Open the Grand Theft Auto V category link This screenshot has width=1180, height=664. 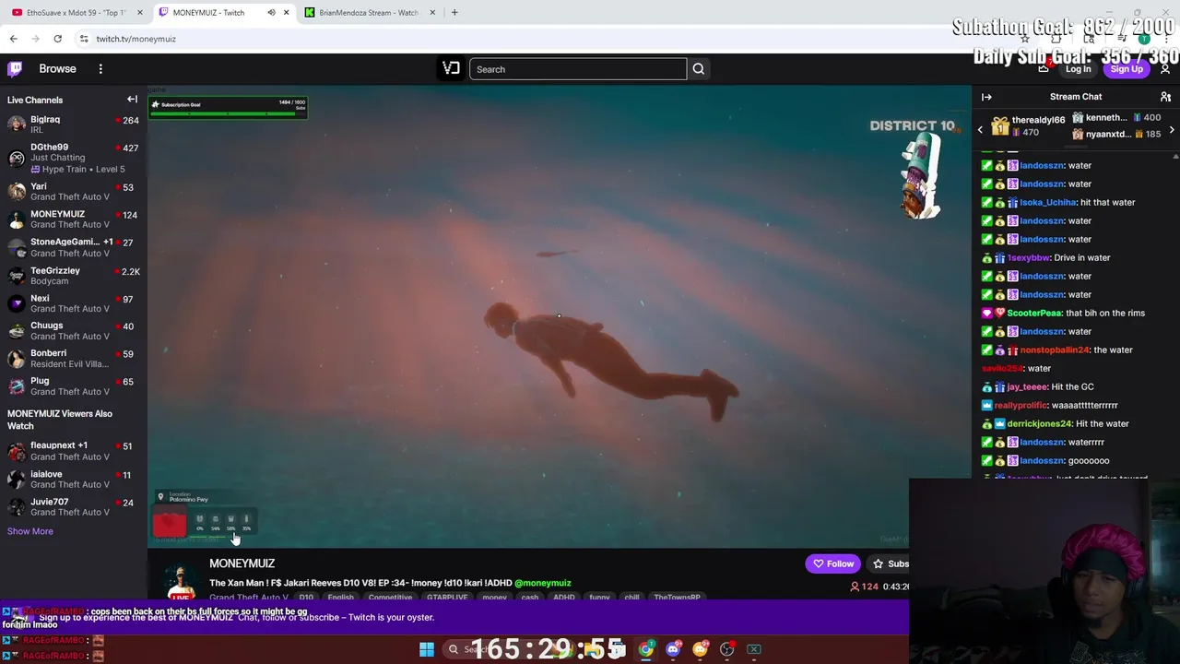click(x=249, y=598)
